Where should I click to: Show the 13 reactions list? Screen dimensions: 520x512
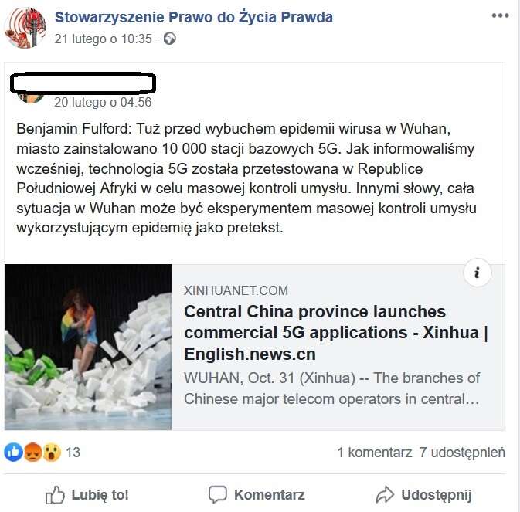coord(73,453)
